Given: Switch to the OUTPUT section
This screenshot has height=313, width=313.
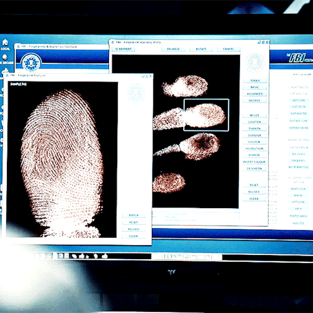Looking at the screenshot, I should point(254,101).
